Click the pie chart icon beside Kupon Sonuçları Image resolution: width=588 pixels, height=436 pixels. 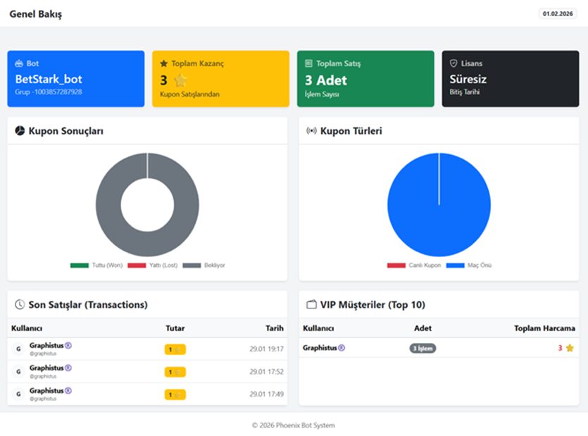pos(20,131)
